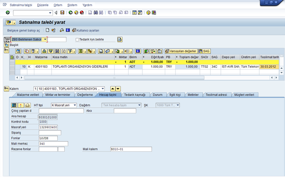The image size is (285, 177).
Task: Click Belgeye genel bakışı aç button
Action: (x=24, y=30)
